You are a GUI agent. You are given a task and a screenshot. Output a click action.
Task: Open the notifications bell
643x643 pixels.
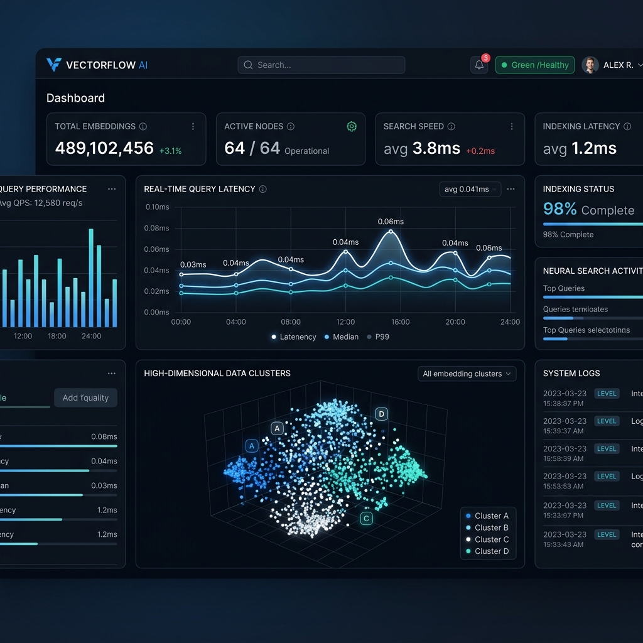click(479, 65)
